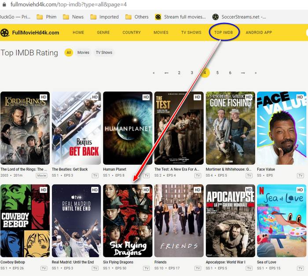Open the Imported bookmark folder
This screenshot has width=308, height=276.
pos(105,17)
